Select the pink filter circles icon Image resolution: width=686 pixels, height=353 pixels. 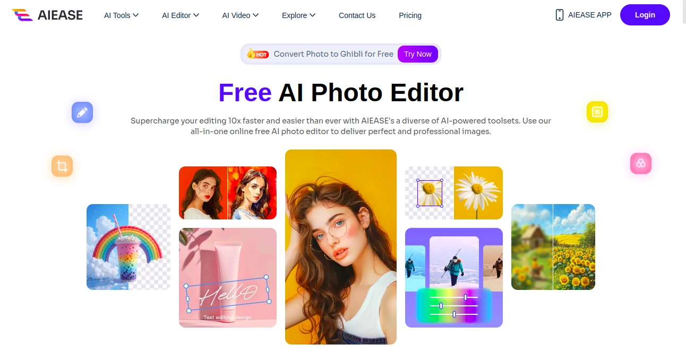point(641,163)
